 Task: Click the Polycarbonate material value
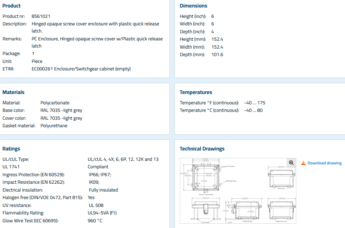(x=55, y=103)
